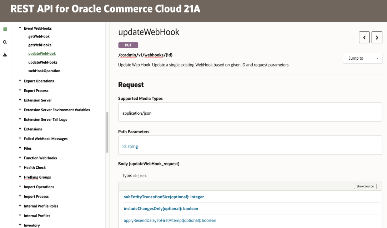Go to previous page arrow button
The height and width of the screenshot is (228, 387).
click(x=364, y=38)
